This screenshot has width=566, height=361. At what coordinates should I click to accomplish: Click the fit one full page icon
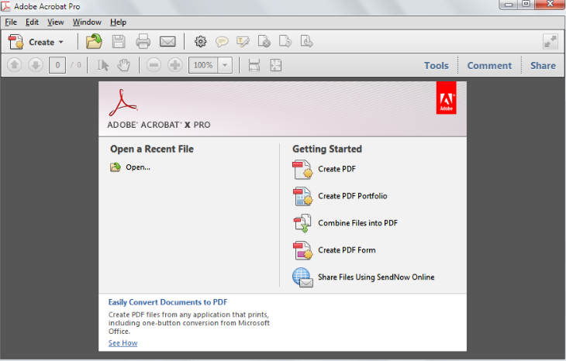pos(276,65)
